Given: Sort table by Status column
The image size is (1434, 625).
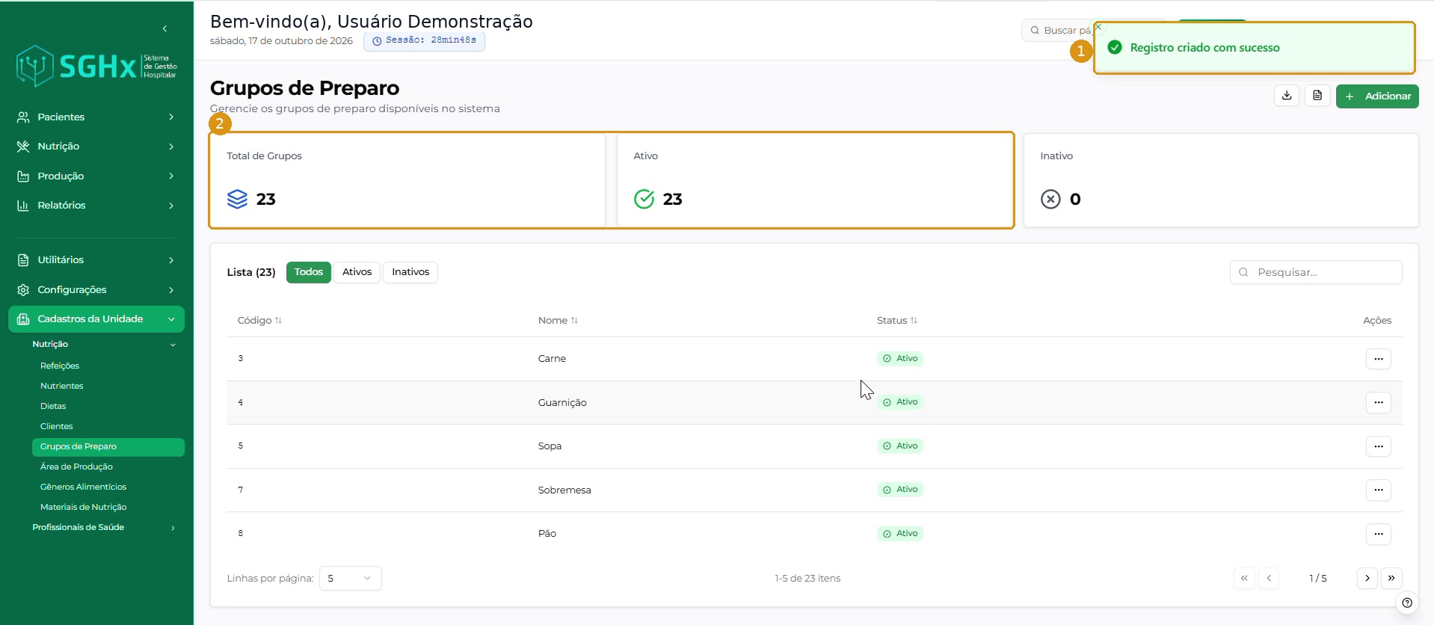Looking at the screenshot, I should tap(896, 320).
